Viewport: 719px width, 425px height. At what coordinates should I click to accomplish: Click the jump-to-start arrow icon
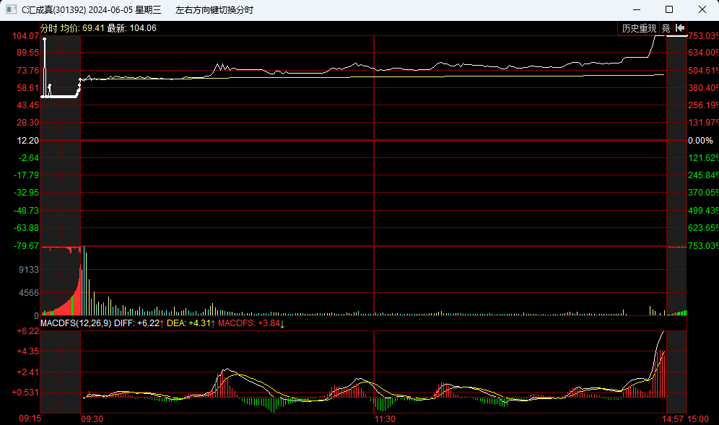[x=680, y=28]
